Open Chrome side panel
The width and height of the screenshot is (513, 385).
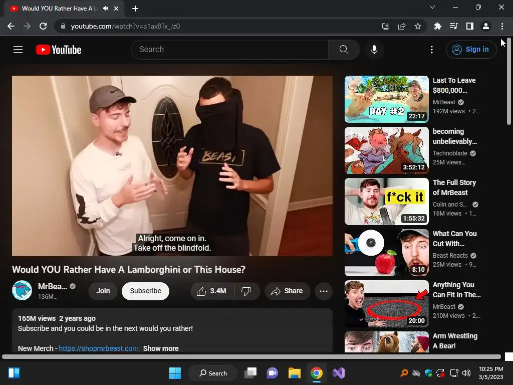click(470, 26)
